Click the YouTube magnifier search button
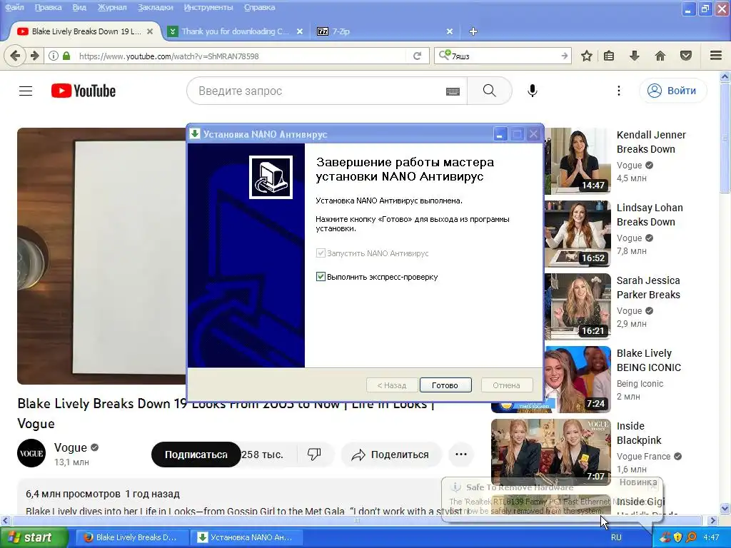The width and height of the screenshot is (731, 548). [490, 91]
